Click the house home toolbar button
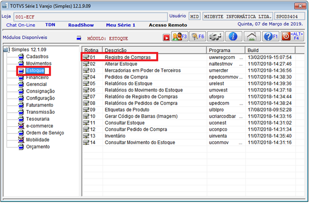309x203 pixels. click(x=252, y=36)
